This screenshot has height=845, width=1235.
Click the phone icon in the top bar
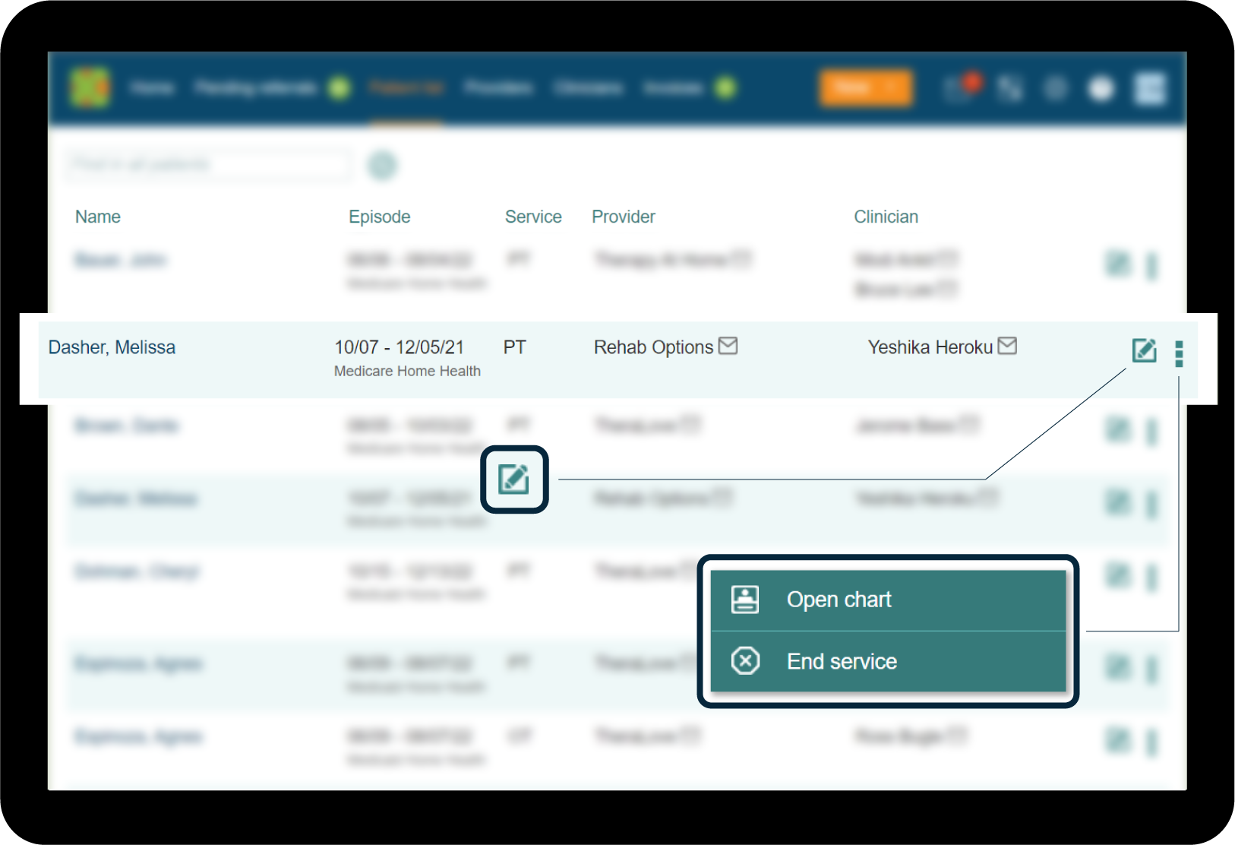point(1010,87)
